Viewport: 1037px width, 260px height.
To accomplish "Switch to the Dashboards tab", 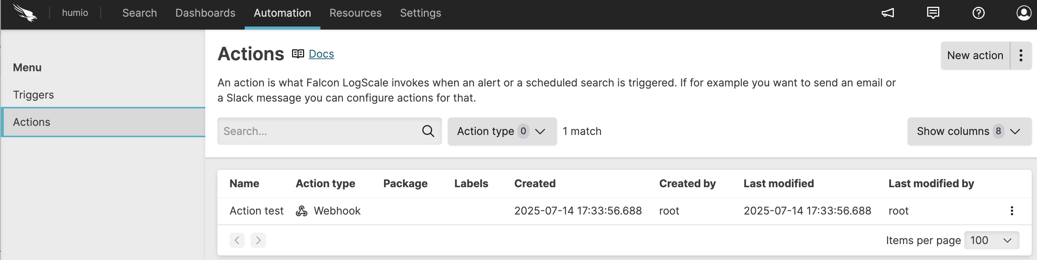I will (205, 13).
